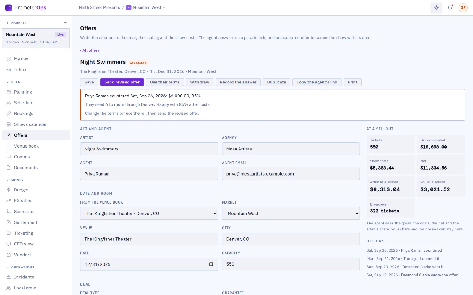This screenshot has width=473, height=295.
Task: Click the GR user avatar
Action: [463, 8]
